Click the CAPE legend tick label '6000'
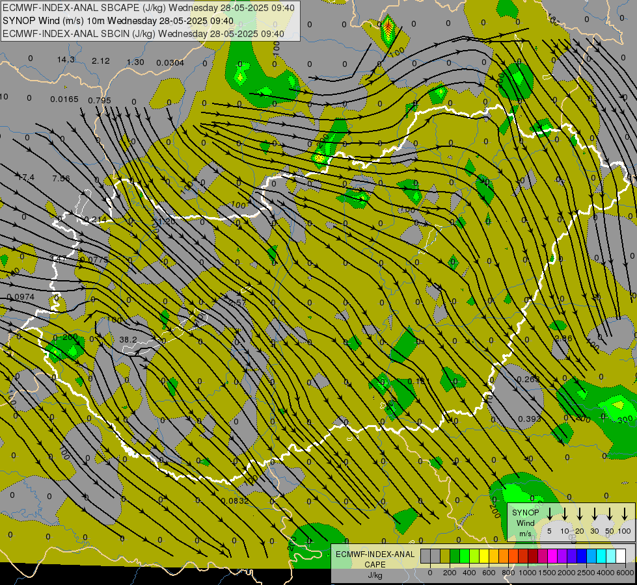This screenshot has height=585, width=637. (x=626, y=573)
